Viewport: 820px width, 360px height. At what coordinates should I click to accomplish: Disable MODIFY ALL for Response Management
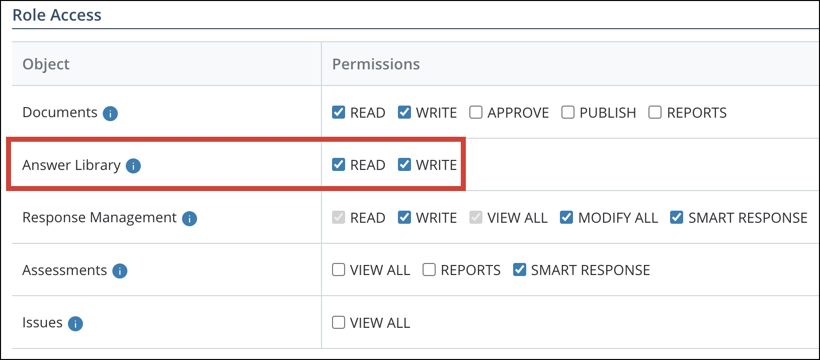566,217
